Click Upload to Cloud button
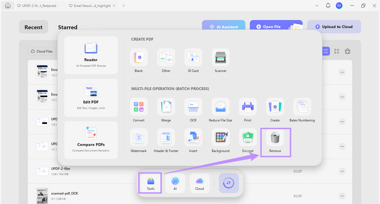 tap(334, 27)
